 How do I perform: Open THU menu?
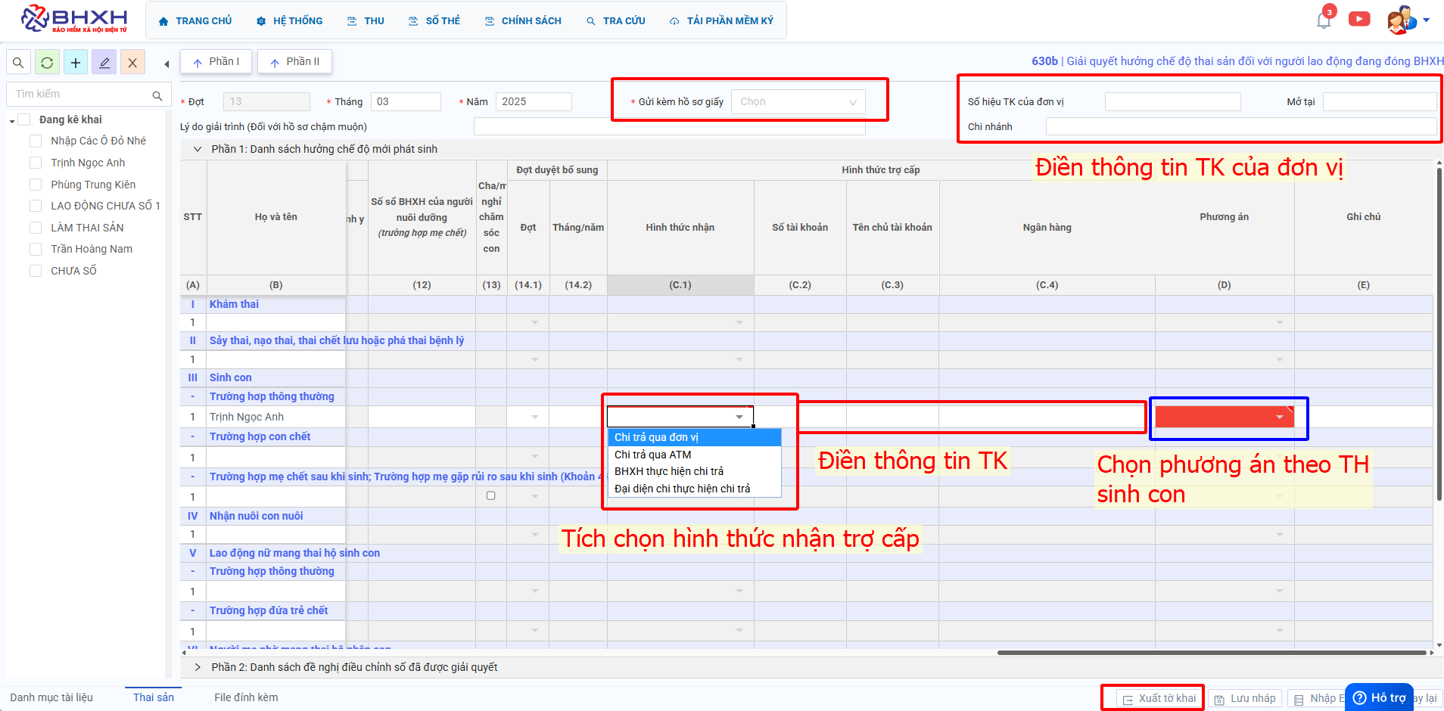366,21
